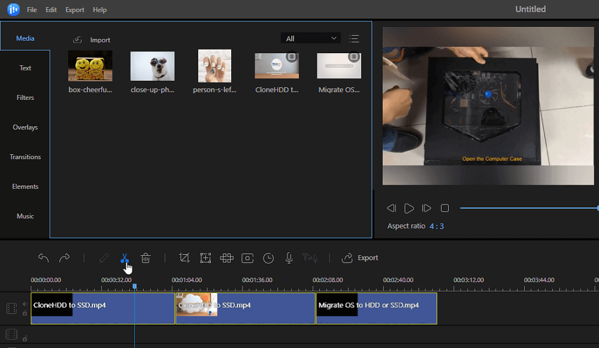Toggle the lock on the second track
This screenshot has height=348, width=599.
[25, 338]
